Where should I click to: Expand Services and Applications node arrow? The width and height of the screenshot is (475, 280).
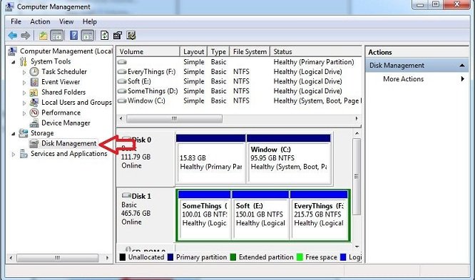pos(14,155)
